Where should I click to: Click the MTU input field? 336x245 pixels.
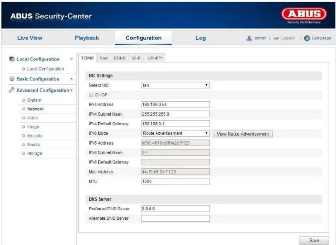(175, 181)
